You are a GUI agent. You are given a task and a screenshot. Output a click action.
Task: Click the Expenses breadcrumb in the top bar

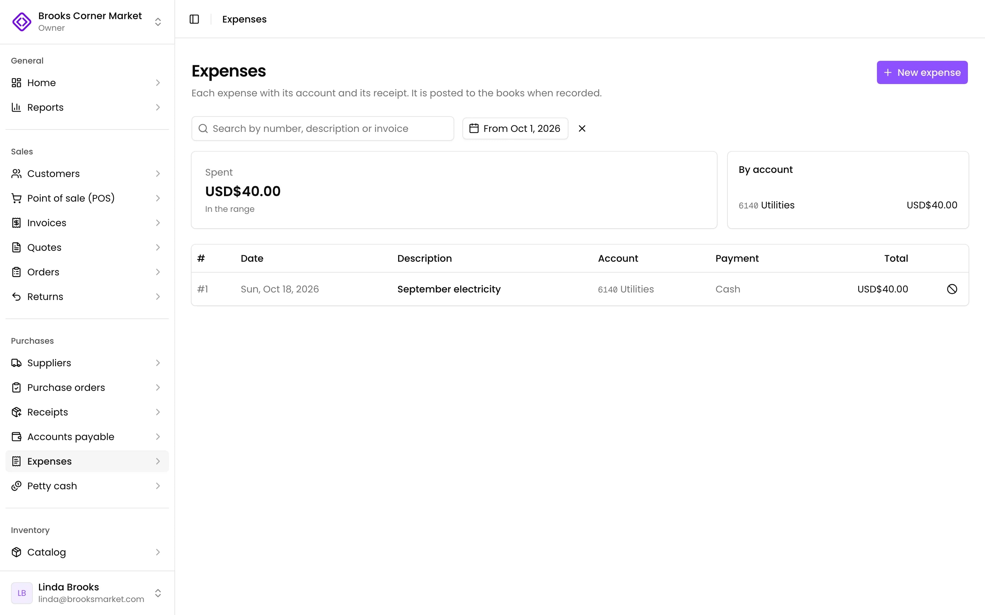pyautogui.click(x=244, y=19)
